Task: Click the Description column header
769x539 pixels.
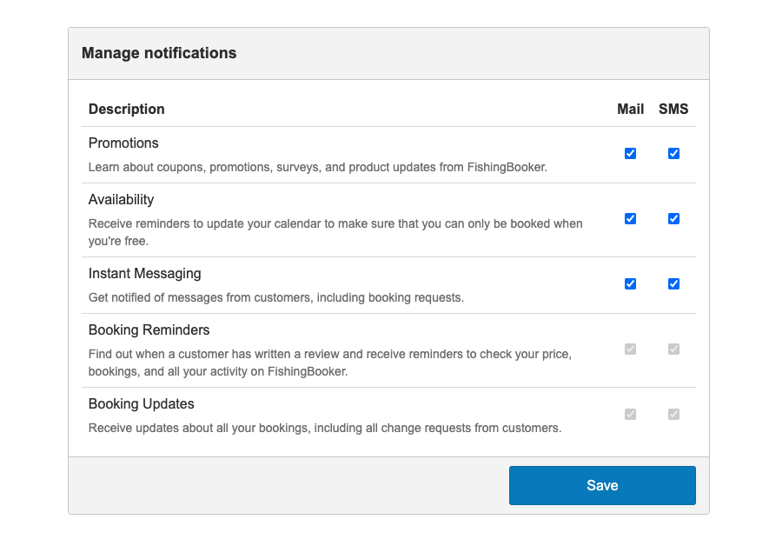Action: 126,109
